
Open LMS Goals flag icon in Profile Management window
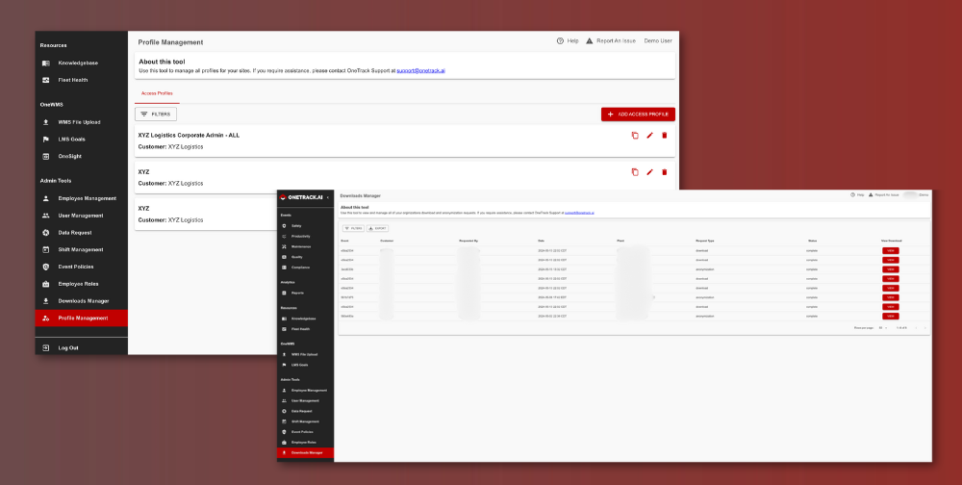point(45,140)
